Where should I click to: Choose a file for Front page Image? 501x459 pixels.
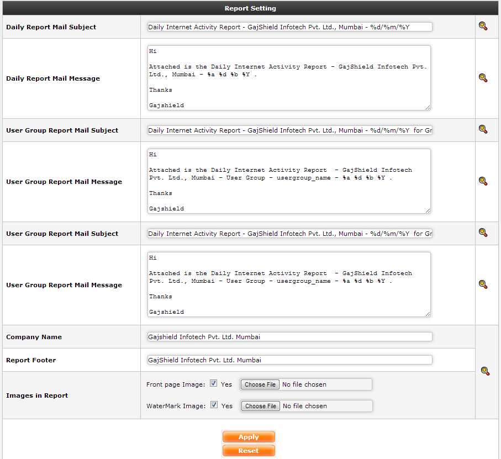260,384
